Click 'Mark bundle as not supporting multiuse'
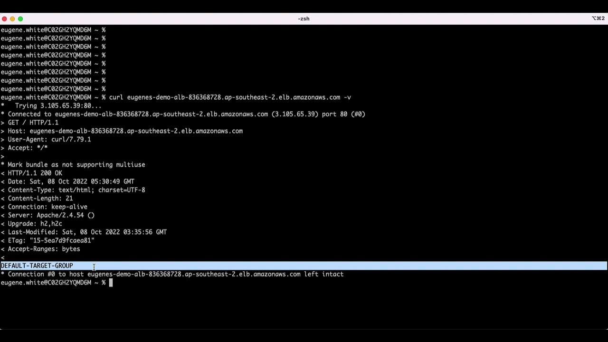 tap(73, 165)
